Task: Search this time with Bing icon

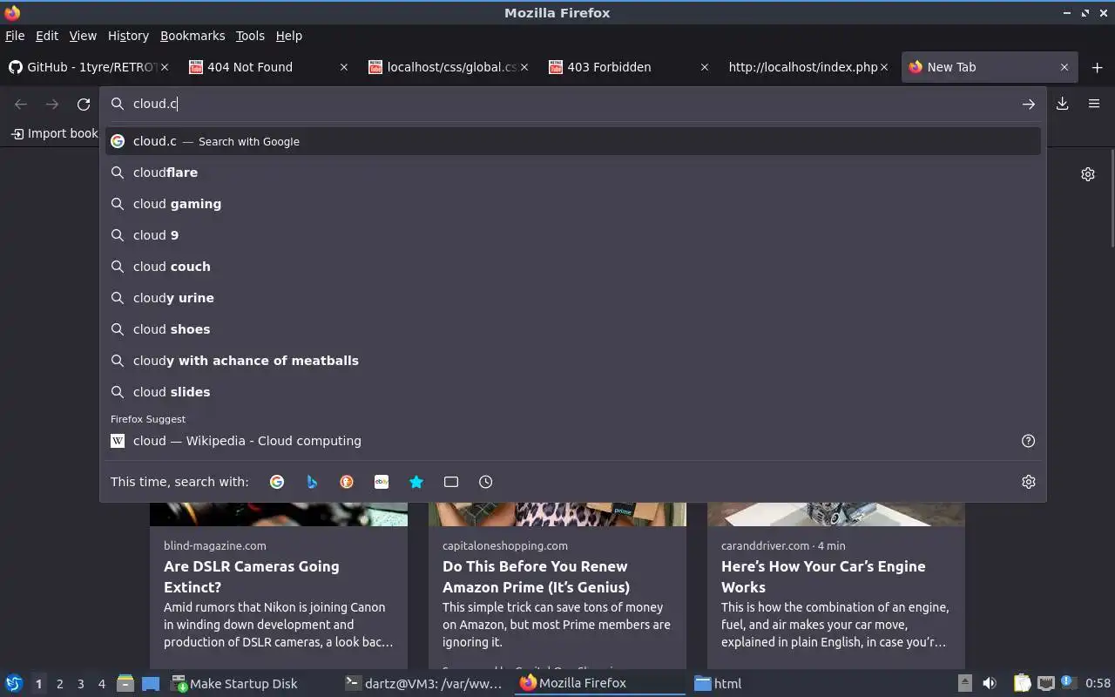Action: coord(312,482)
